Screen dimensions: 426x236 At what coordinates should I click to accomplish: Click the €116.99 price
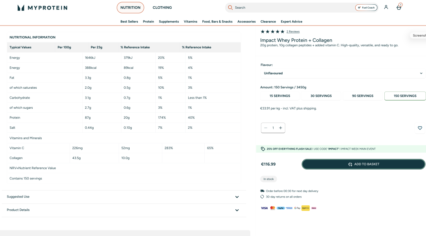click(x=268, y=164)
